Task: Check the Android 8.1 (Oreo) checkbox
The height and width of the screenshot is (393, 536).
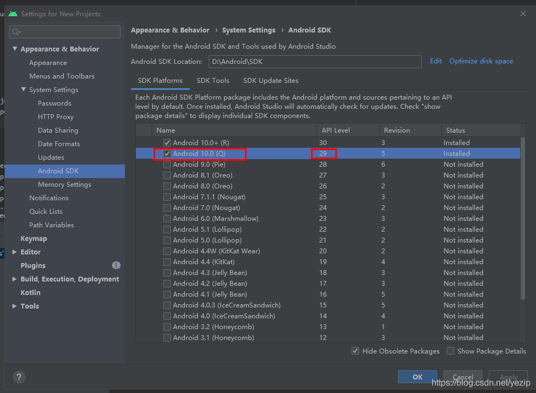Action: click(167, 175)
